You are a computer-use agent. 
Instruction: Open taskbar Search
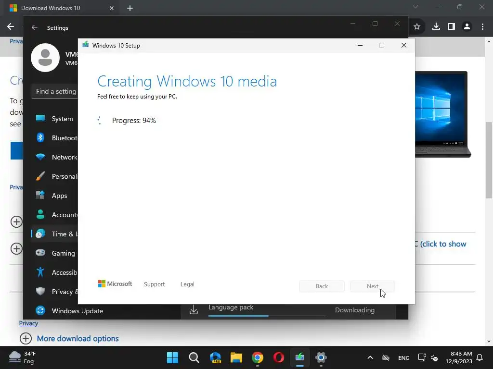click(194, 357)
